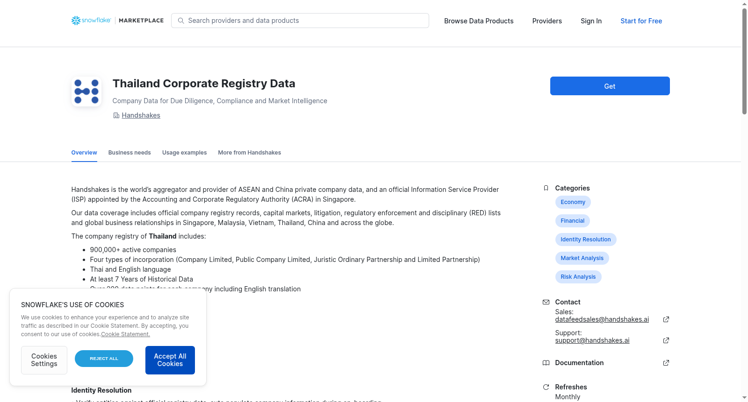Open the Cookie Statement link
The width and height of the screenshot is (748, 402).
click(x=125, y=334)
